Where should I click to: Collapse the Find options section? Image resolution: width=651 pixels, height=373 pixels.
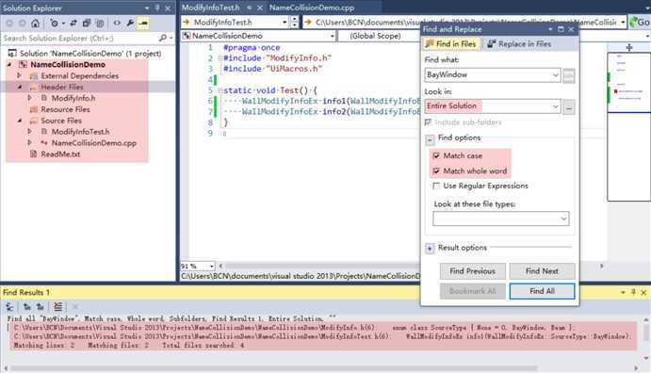[x=430, y=139]
